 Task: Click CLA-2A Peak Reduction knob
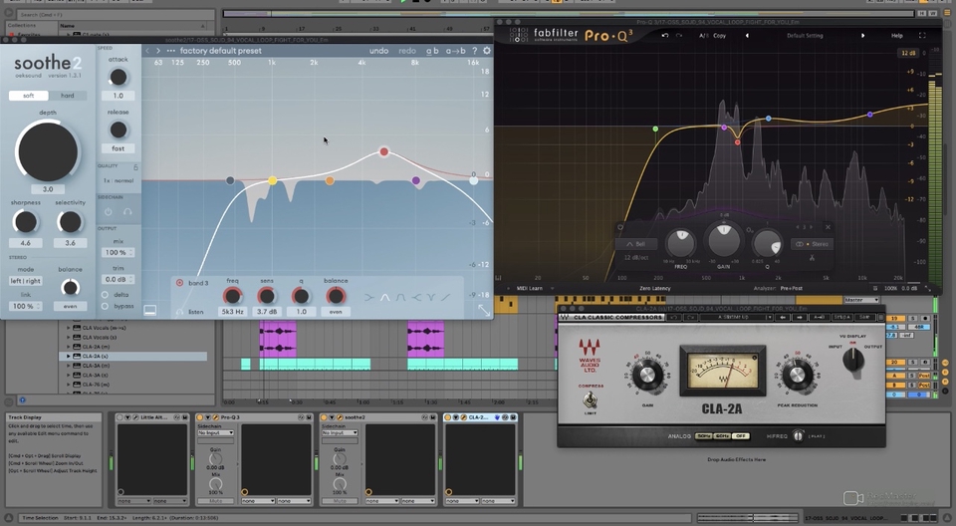pyautogui.click(x=797, y=376)
